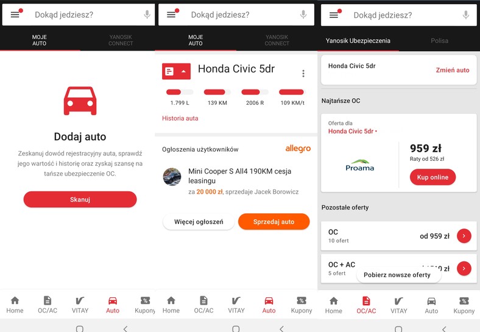The height and width of the screenshot is (332, 480).
Task: Tap Android back button below insurance screen
Action: click(444, 329)
